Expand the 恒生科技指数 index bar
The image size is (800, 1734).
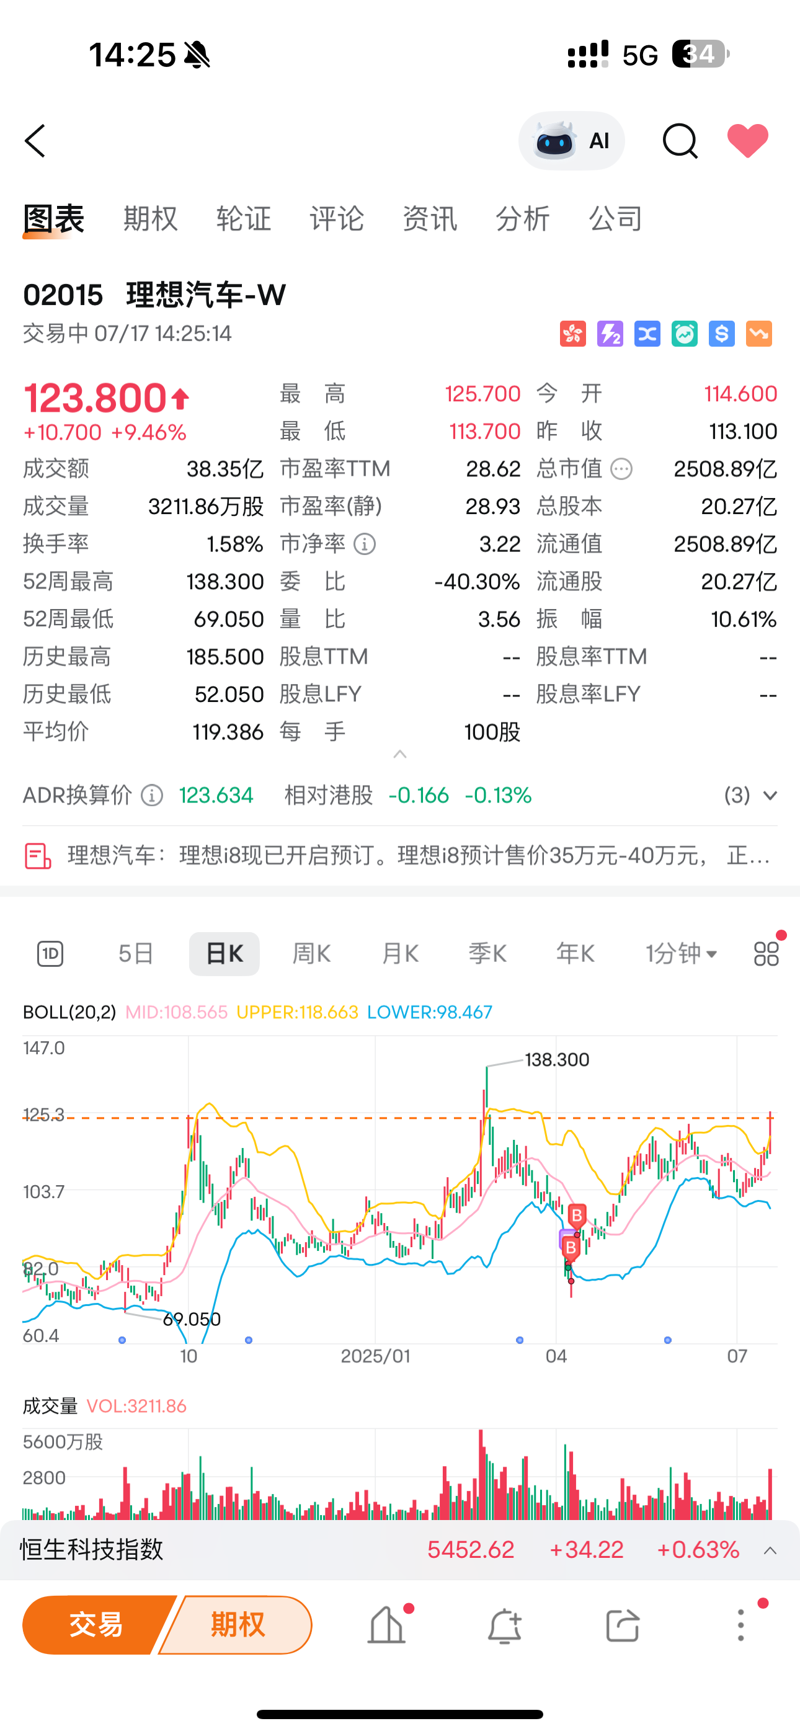770,1551
